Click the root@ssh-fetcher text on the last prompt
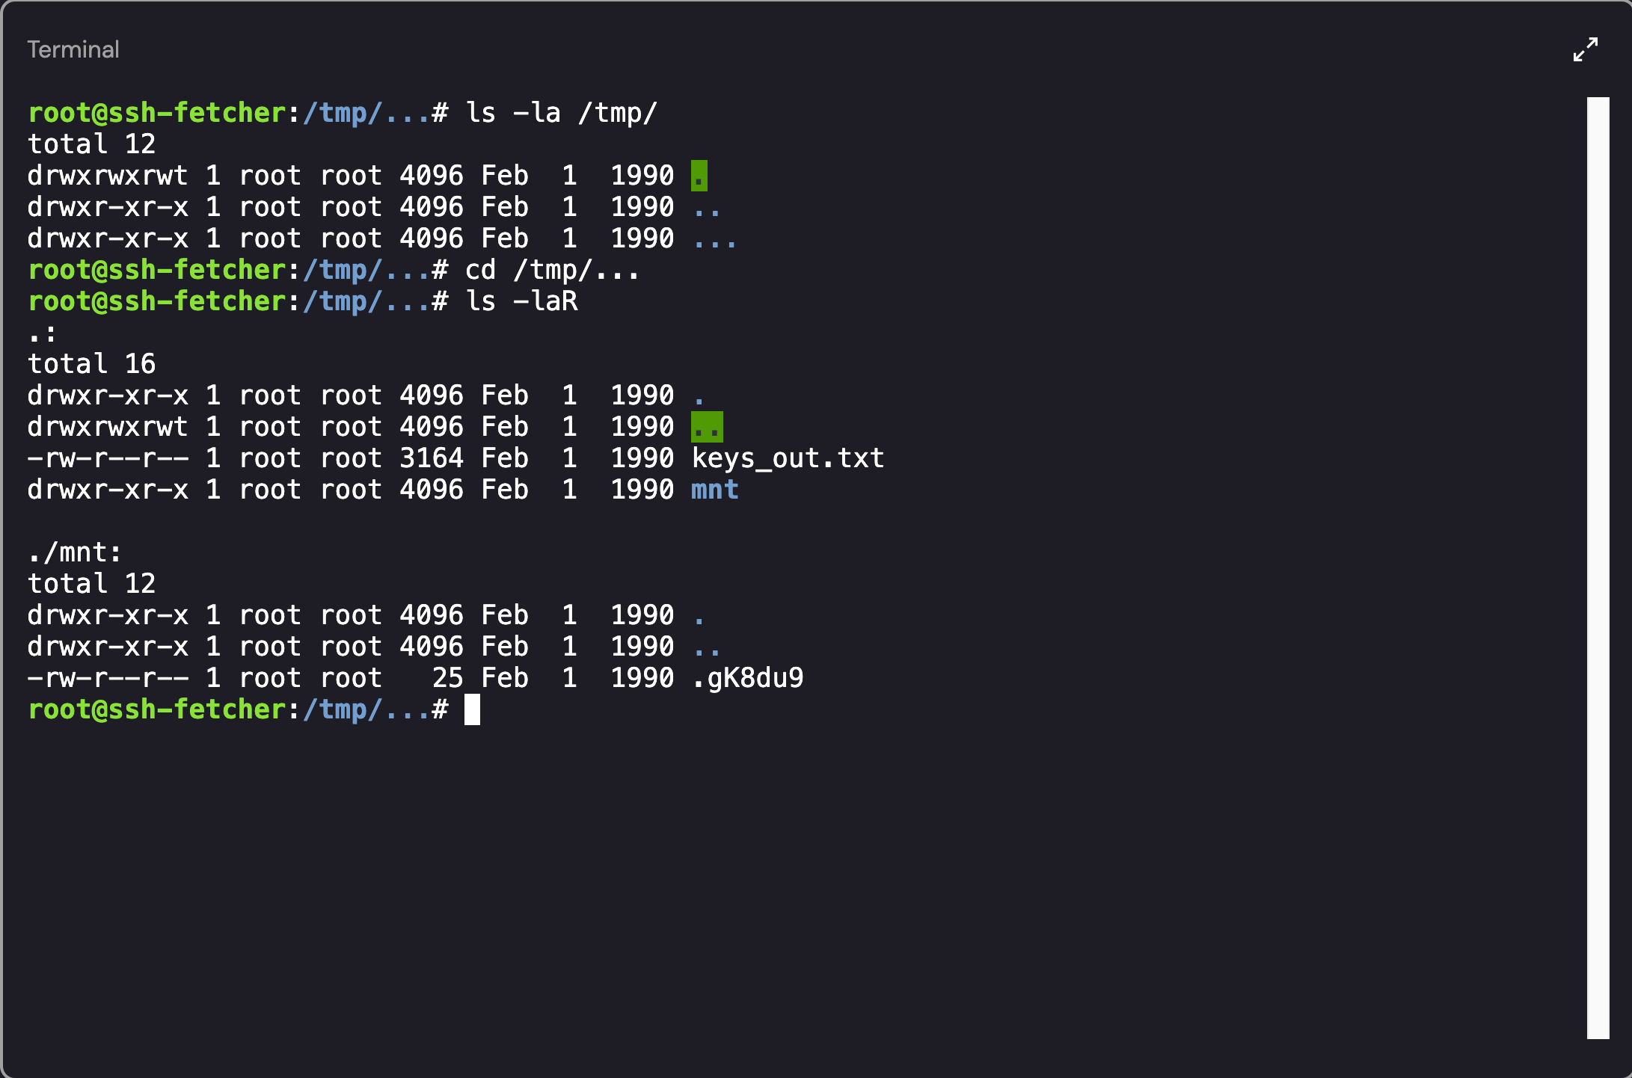1632x1078 pixels. (x=156, y=709)
